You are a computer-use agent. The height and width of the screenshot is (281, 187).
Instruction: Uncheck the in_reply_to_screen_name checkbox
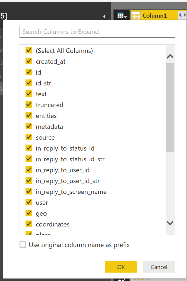point(29,191)
